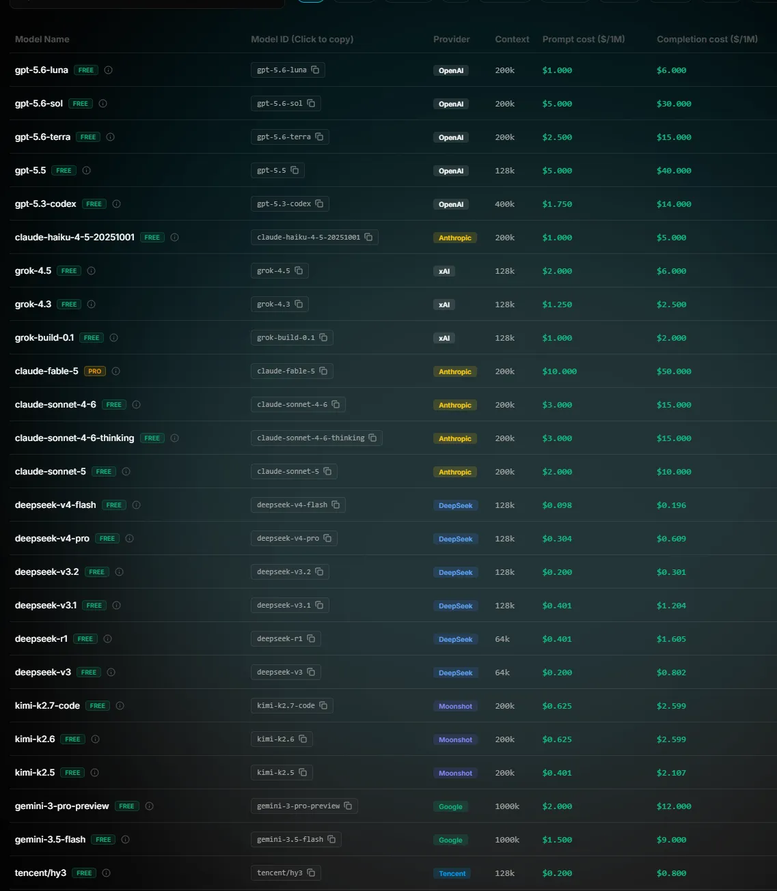
Task: Click the $10.000 prompt cost
Action: click(560, 371)
